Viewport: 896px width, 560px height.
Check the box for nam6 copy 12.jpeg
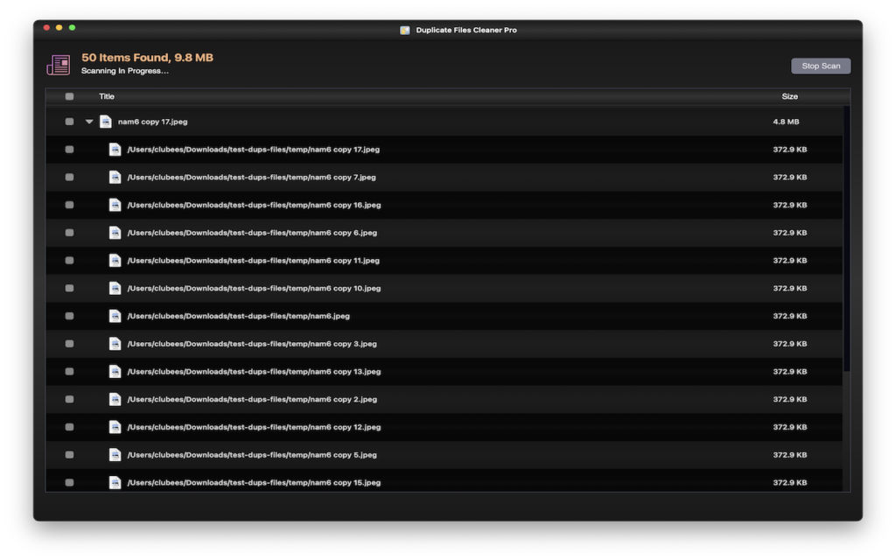(x=69, y=427)
